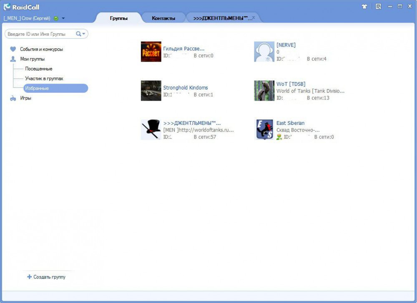Expand the user status dropdown arrow

click(x=63, y=18)
